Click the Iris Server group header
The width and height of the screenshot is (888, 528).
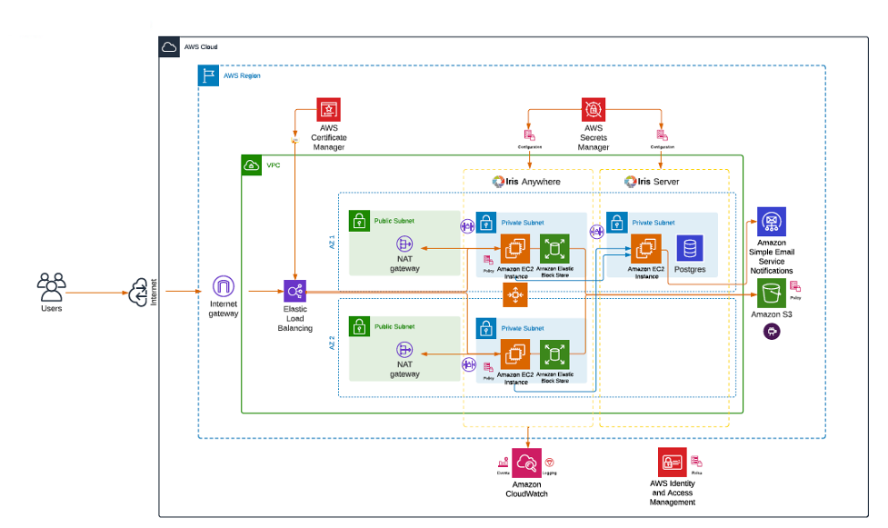click(654, 181)
